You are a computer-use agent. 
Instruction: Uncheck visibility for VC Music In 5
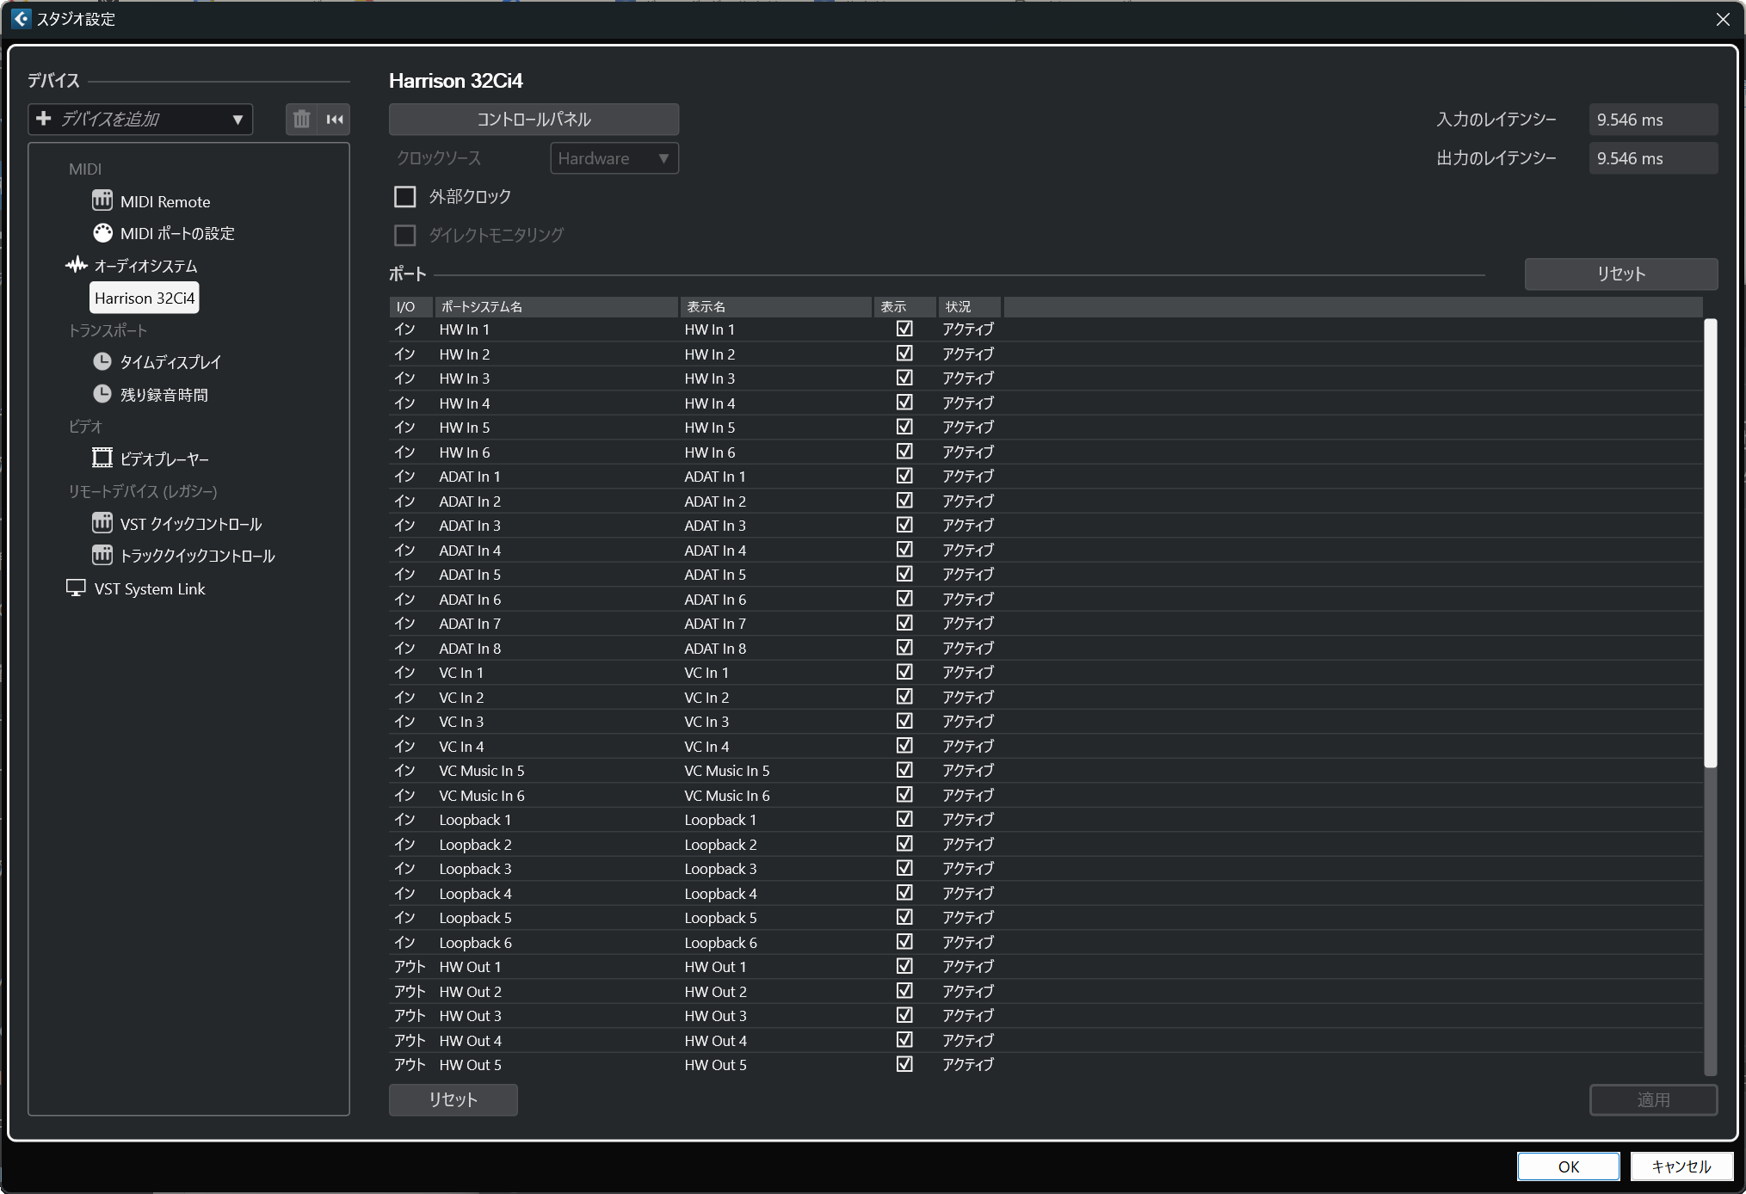[x=904, y=770]
